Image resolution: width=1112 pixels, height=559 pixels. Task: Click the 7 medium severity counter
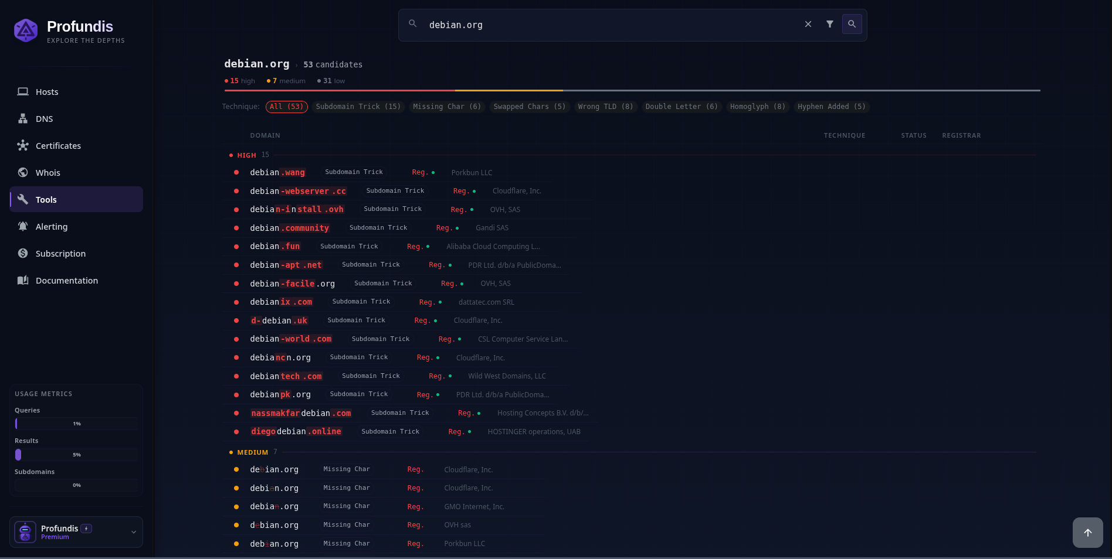click(x=286, y=81)
